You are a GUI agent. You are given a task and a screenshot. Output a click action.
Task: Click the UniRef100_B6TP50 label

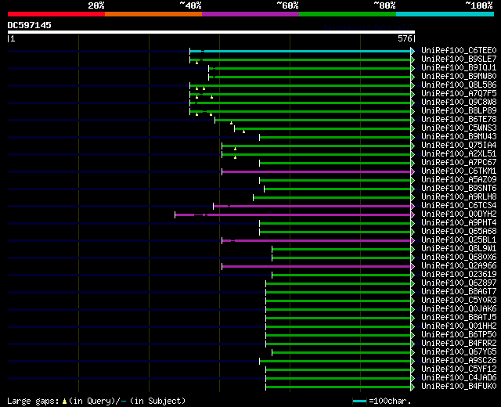tap(459, 335)
